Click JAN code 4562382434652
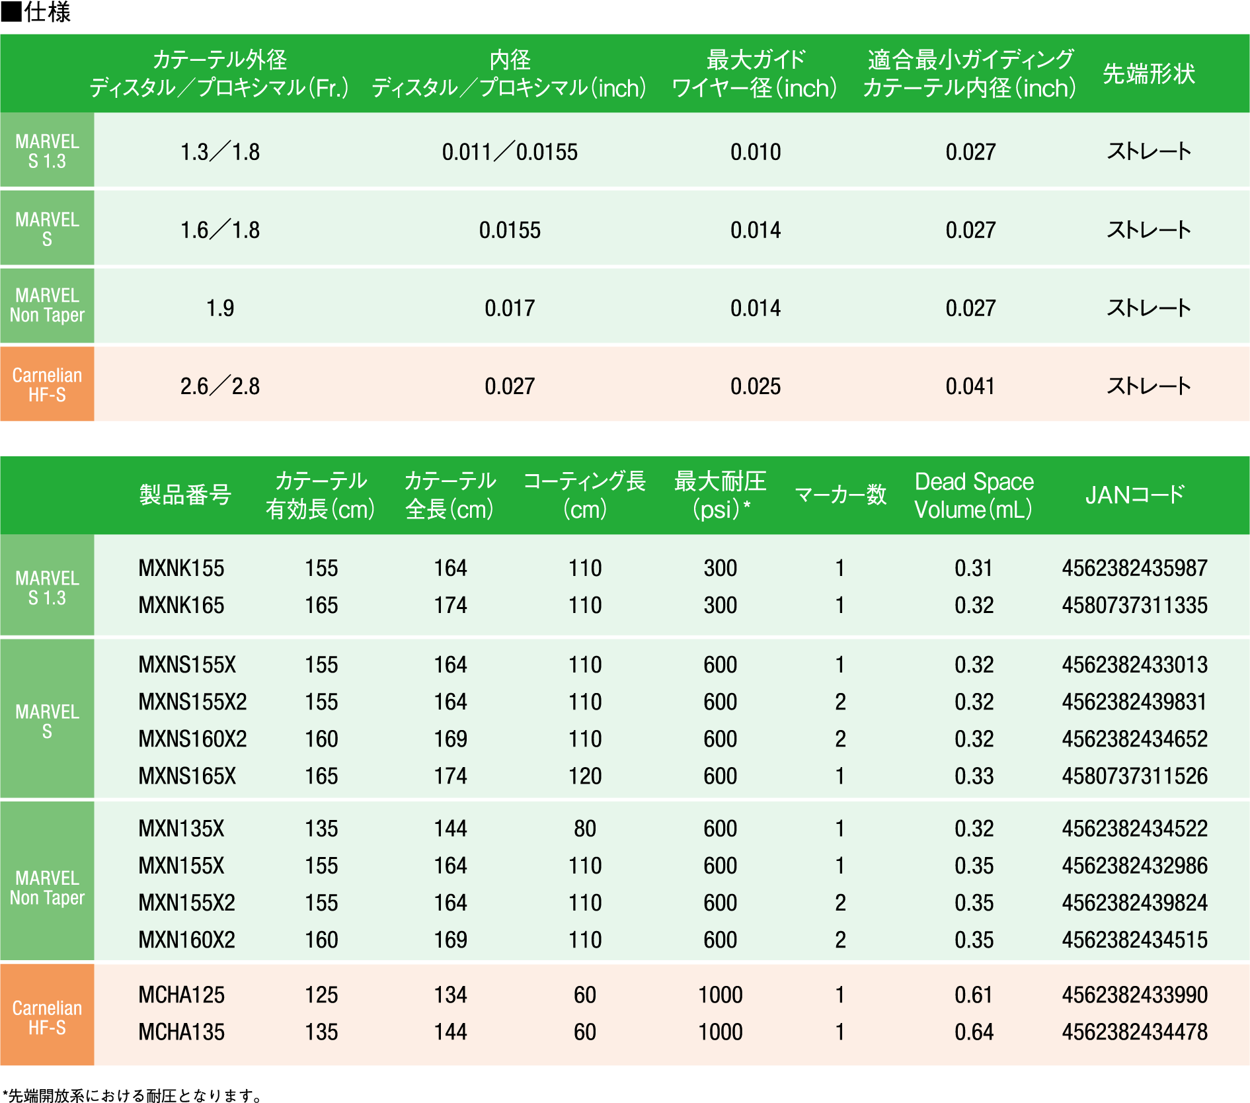This screenshot has height=1103, width=1250. (1134, 739)
